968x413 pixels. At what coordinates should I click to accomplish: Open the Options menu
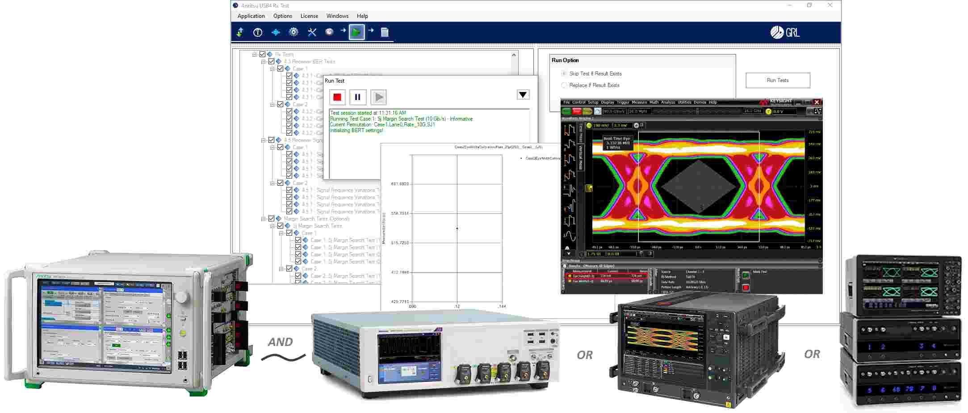[x=282, y=16]
